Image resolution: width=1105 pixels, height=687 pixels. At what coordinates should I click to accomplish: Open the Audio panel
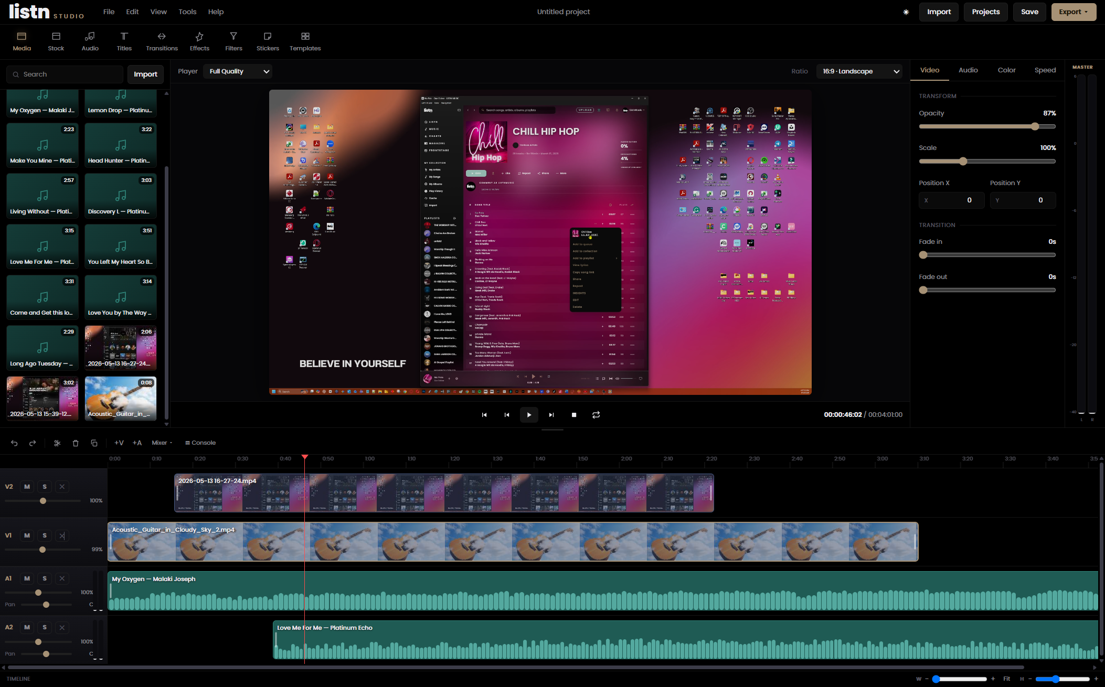(x=90, y=41)
